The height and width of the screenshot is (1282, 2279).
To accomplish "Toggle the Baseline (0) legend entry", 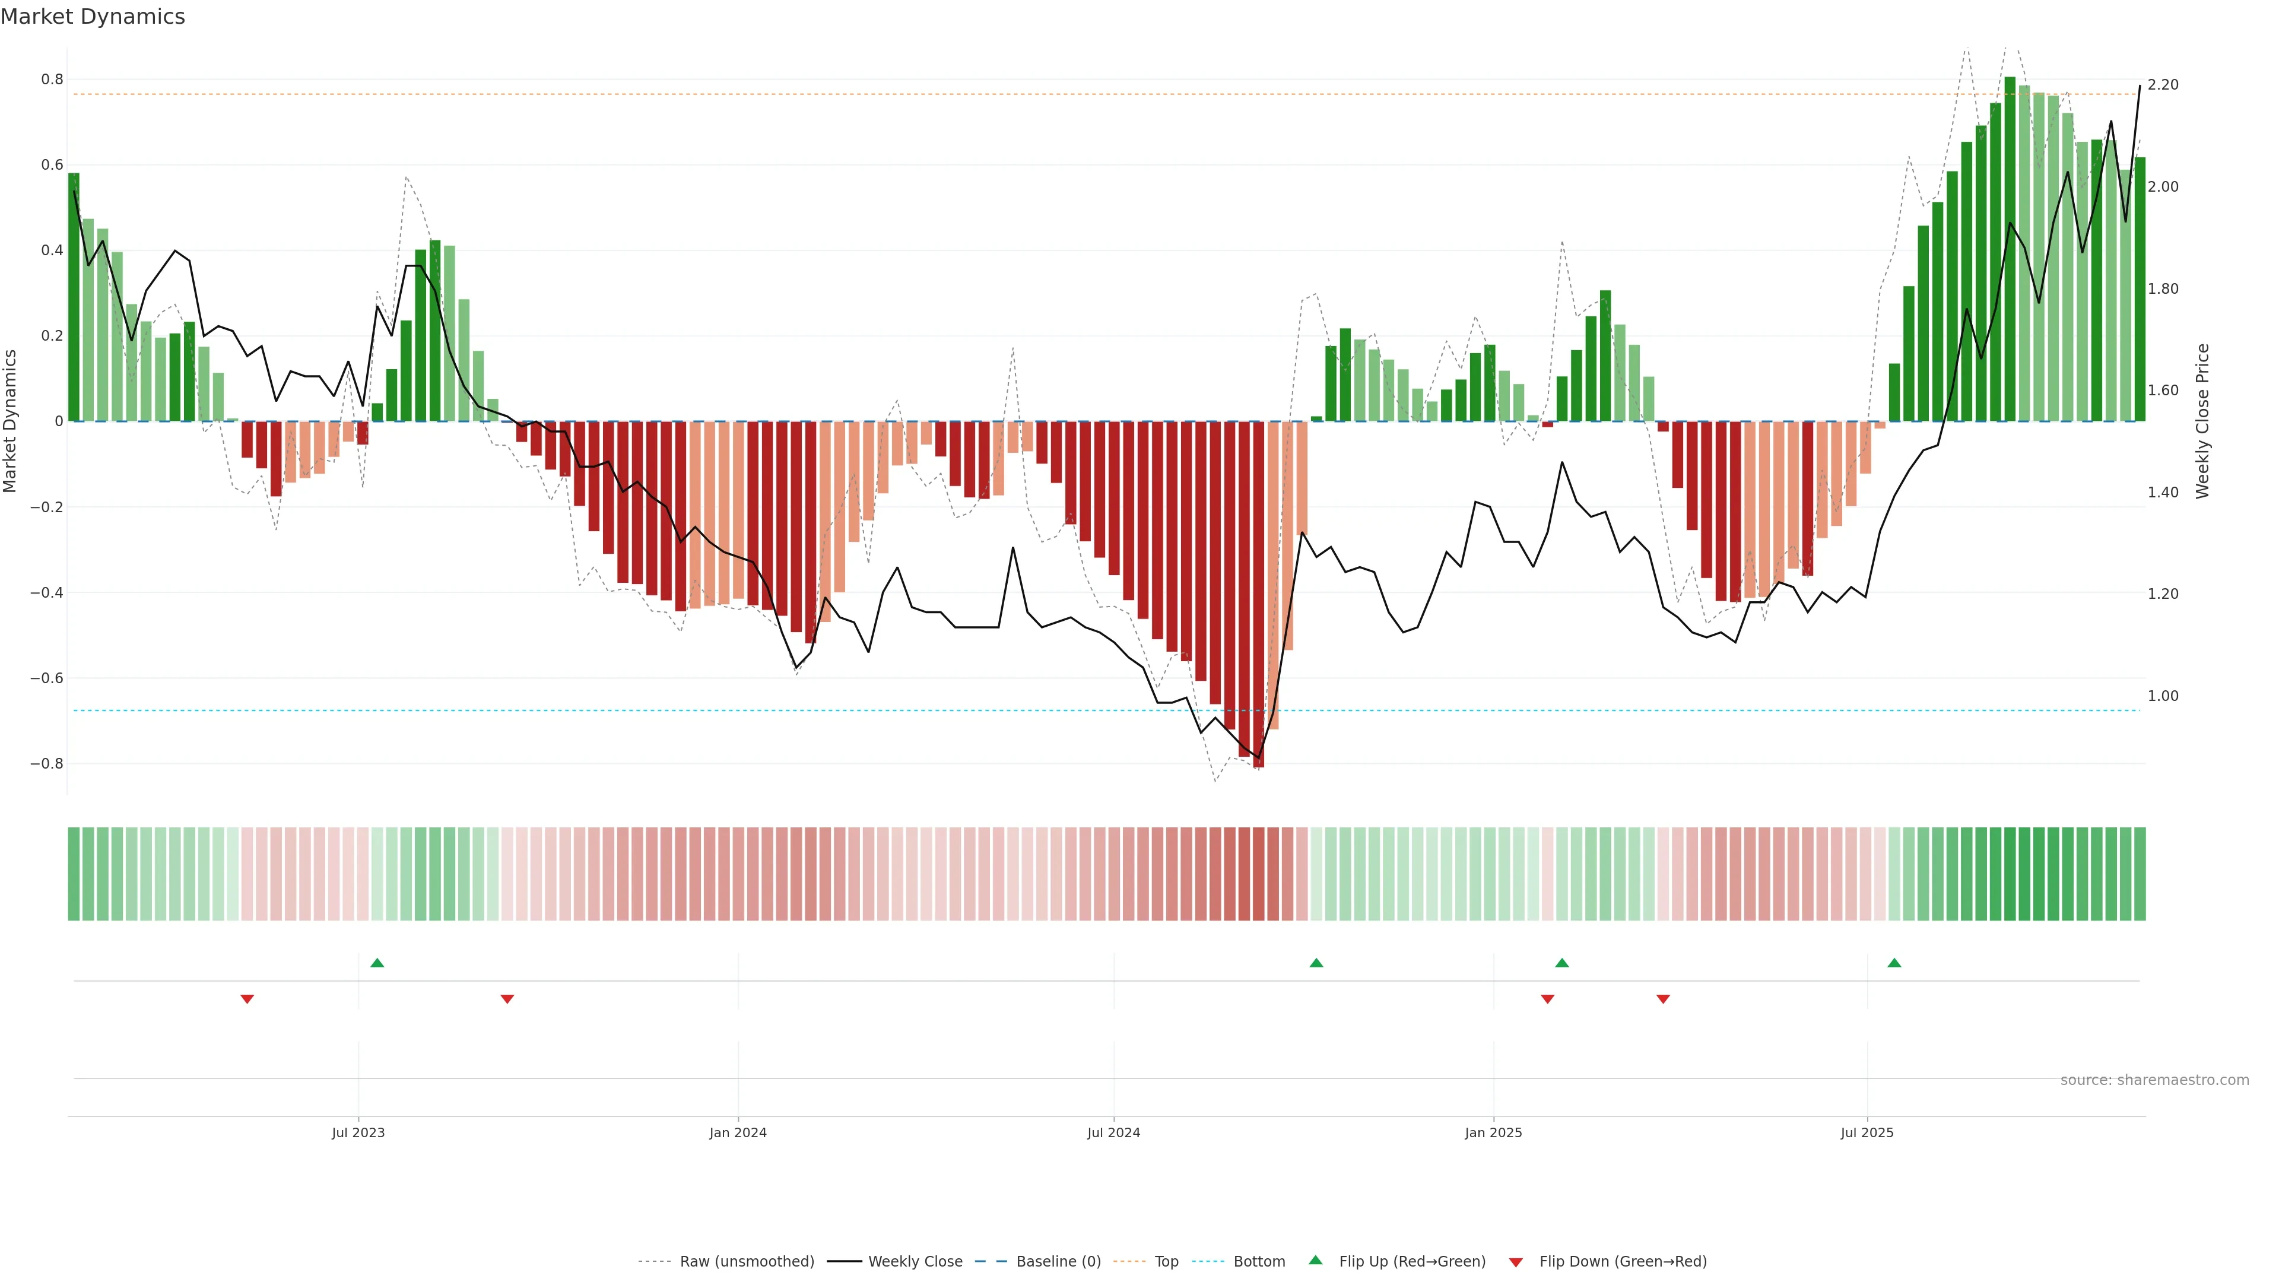I will click(x=1058, y=1262).
